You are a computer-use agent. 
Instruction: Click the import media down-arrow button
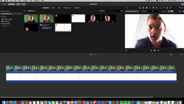point(24,4)
